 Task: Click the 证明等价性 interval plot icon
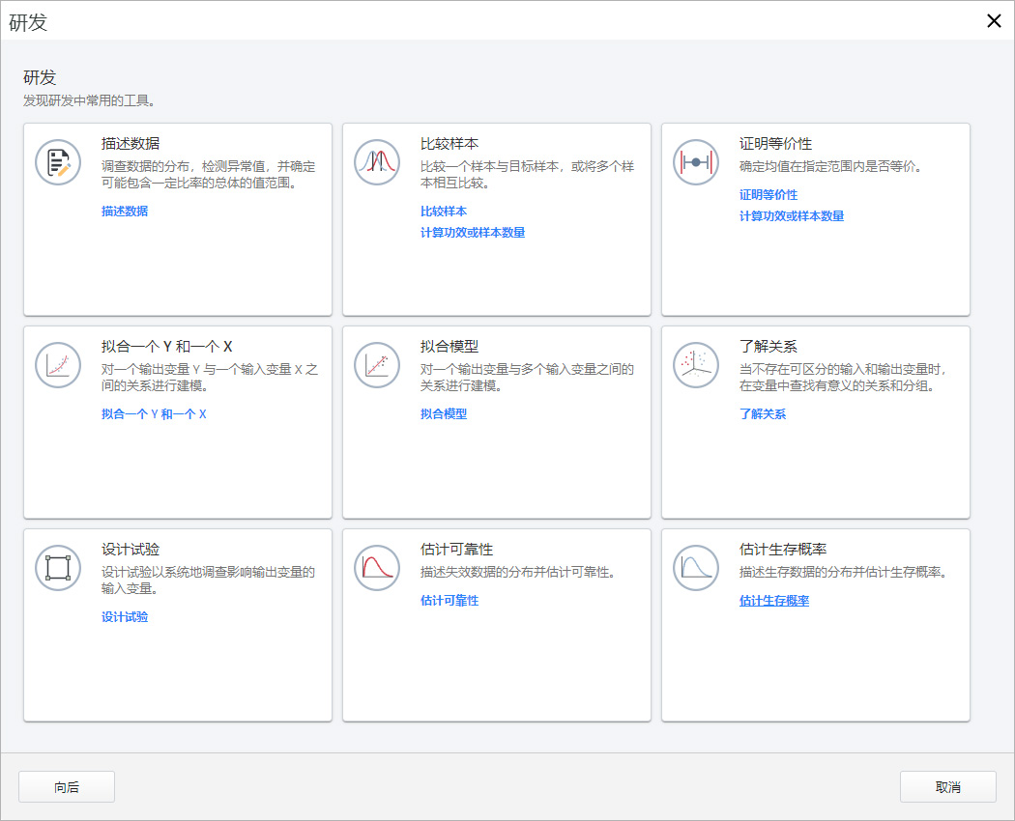point(696,162)
